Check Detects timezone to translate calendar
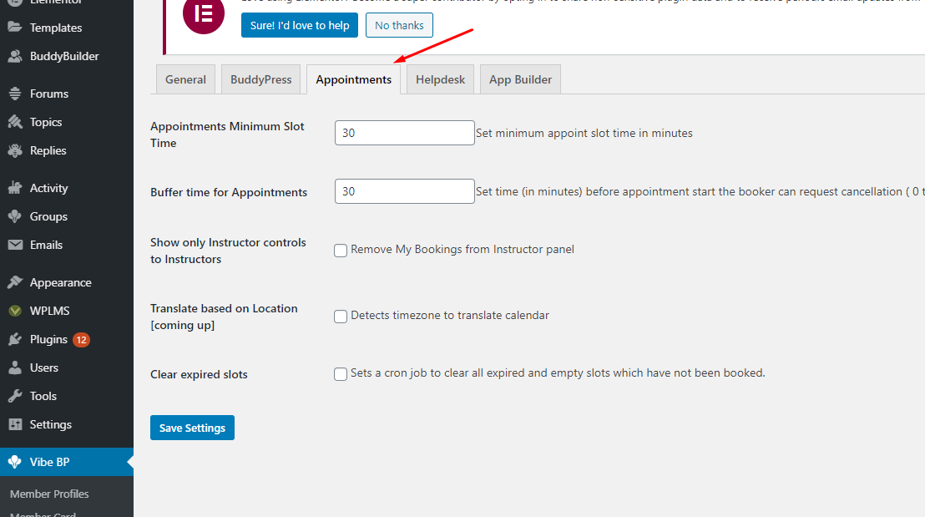Image resolution: width=925 pixels, height=517 pixels. [x=341, y=317]
